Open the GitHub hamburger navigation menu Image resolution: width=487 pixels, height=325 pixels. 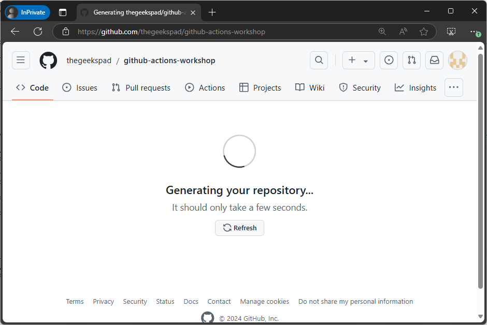(x=21, y=60)
